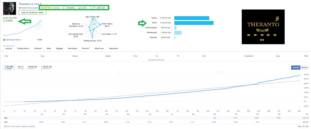Click the reliability bars icon
311x129 pixels.
click(x=63, y=7)
